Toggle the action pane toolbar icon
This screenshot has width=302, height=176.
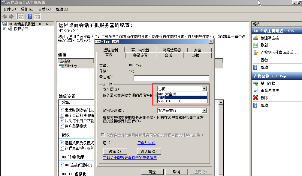(x=37, y=16)
